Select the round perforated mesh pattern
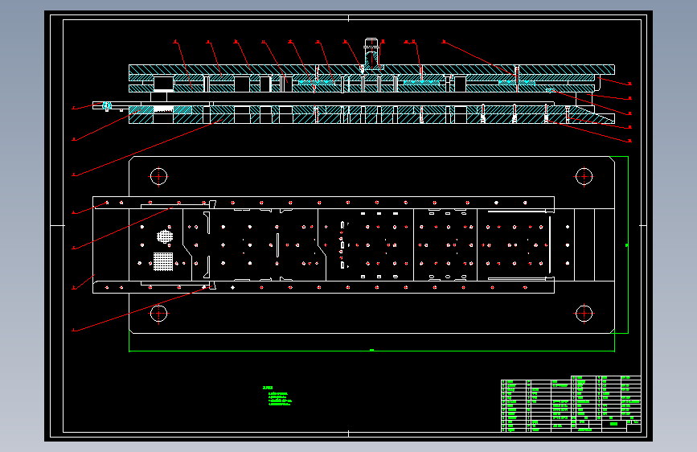Image resolution: width=697 pixels, height=452 pixels. (x=165, y=236)
